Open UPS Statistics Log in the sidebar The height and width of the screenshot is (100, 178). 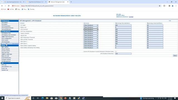pyautogui.click(x=6, y=67)
